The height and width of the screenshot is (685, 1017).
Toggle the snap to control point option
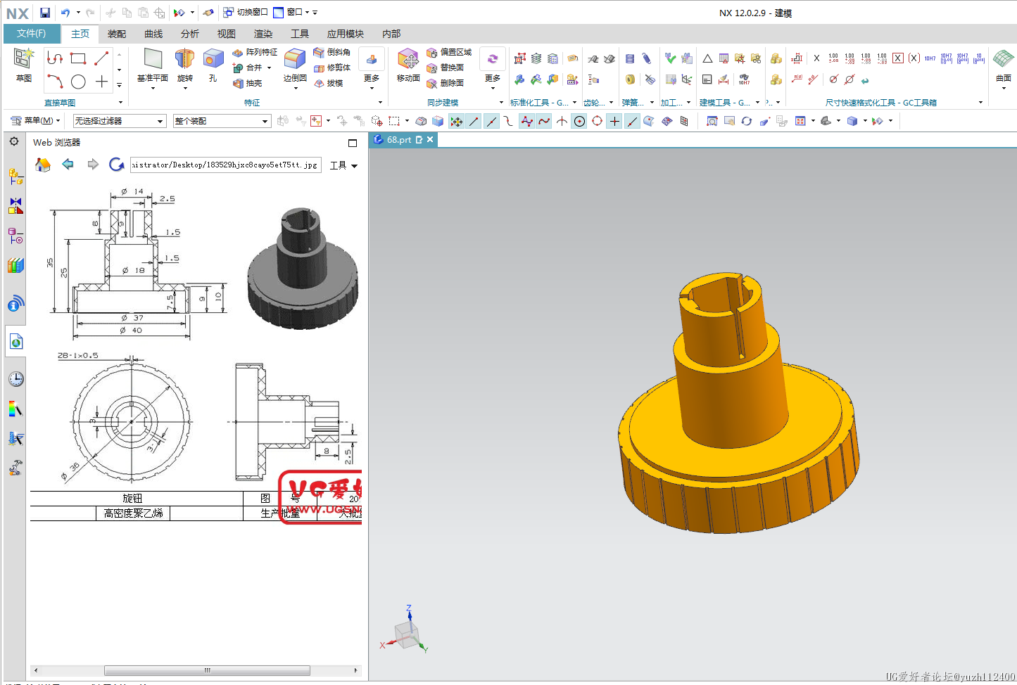coord(509,121)
